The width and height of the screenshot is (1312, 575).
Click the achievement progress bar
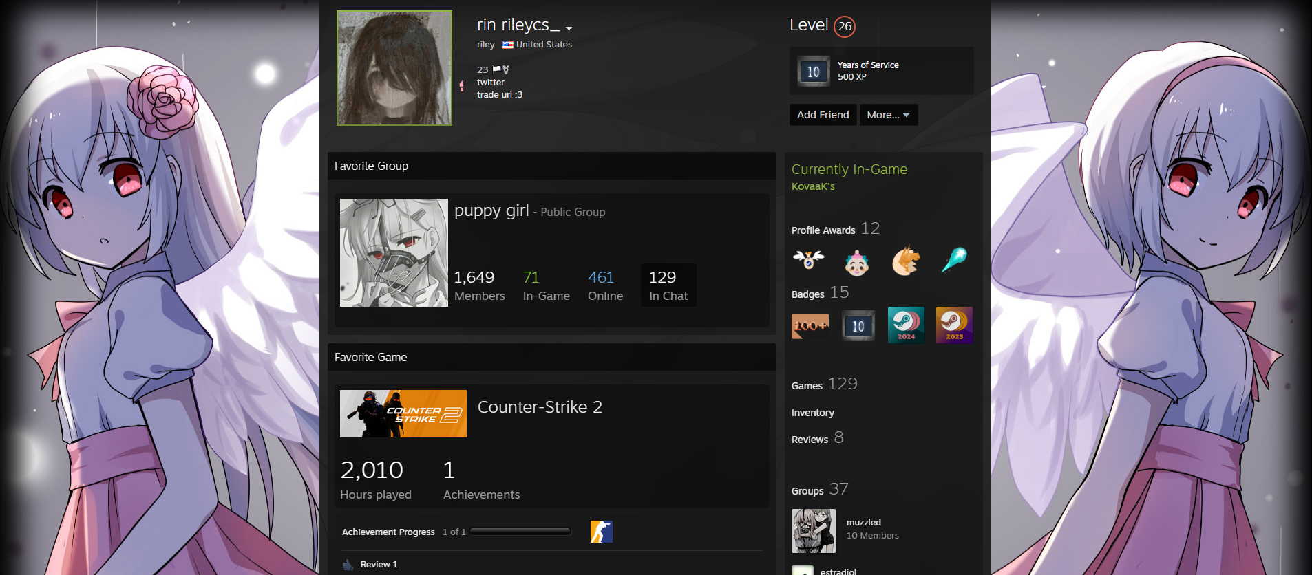coord(520,532)
